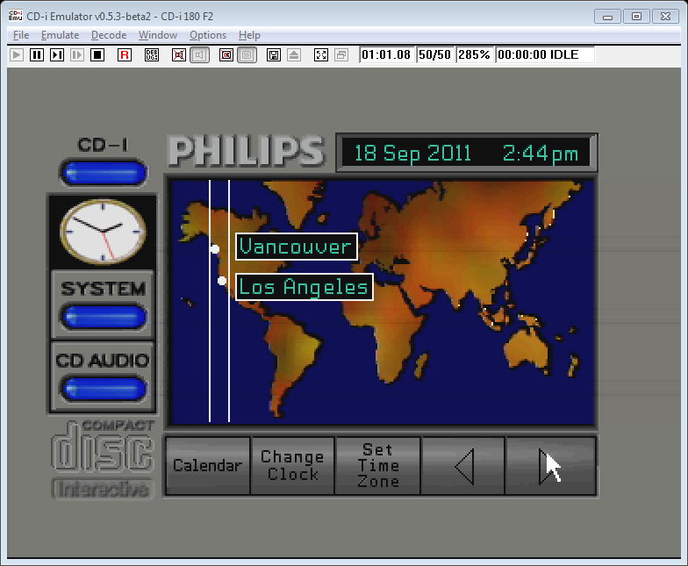Image resolution: width=688 pixels, height=566 pixels.
Task: Open the DEBUG toolbar icon
Action: (152, 54)
